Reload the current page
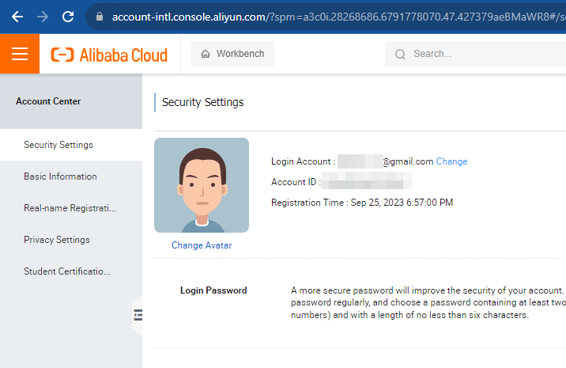566x368 pixels. click(68, 16)
